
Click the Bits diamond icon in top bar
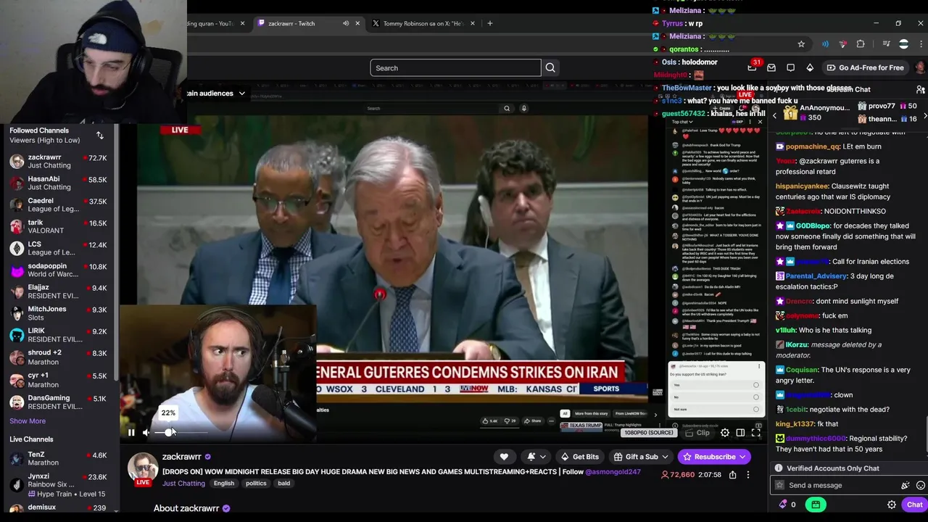[810, 67]
